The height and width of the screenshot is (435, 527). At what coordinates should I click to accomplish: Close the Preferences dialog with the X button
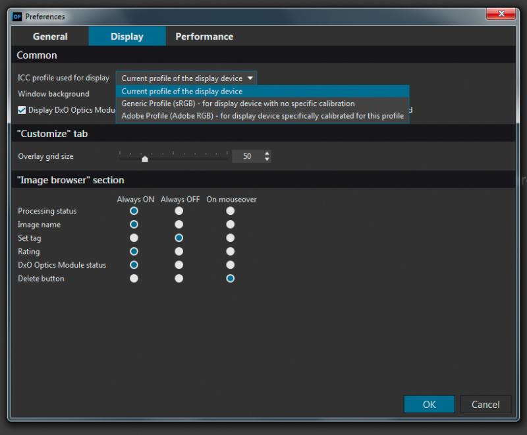501,13
